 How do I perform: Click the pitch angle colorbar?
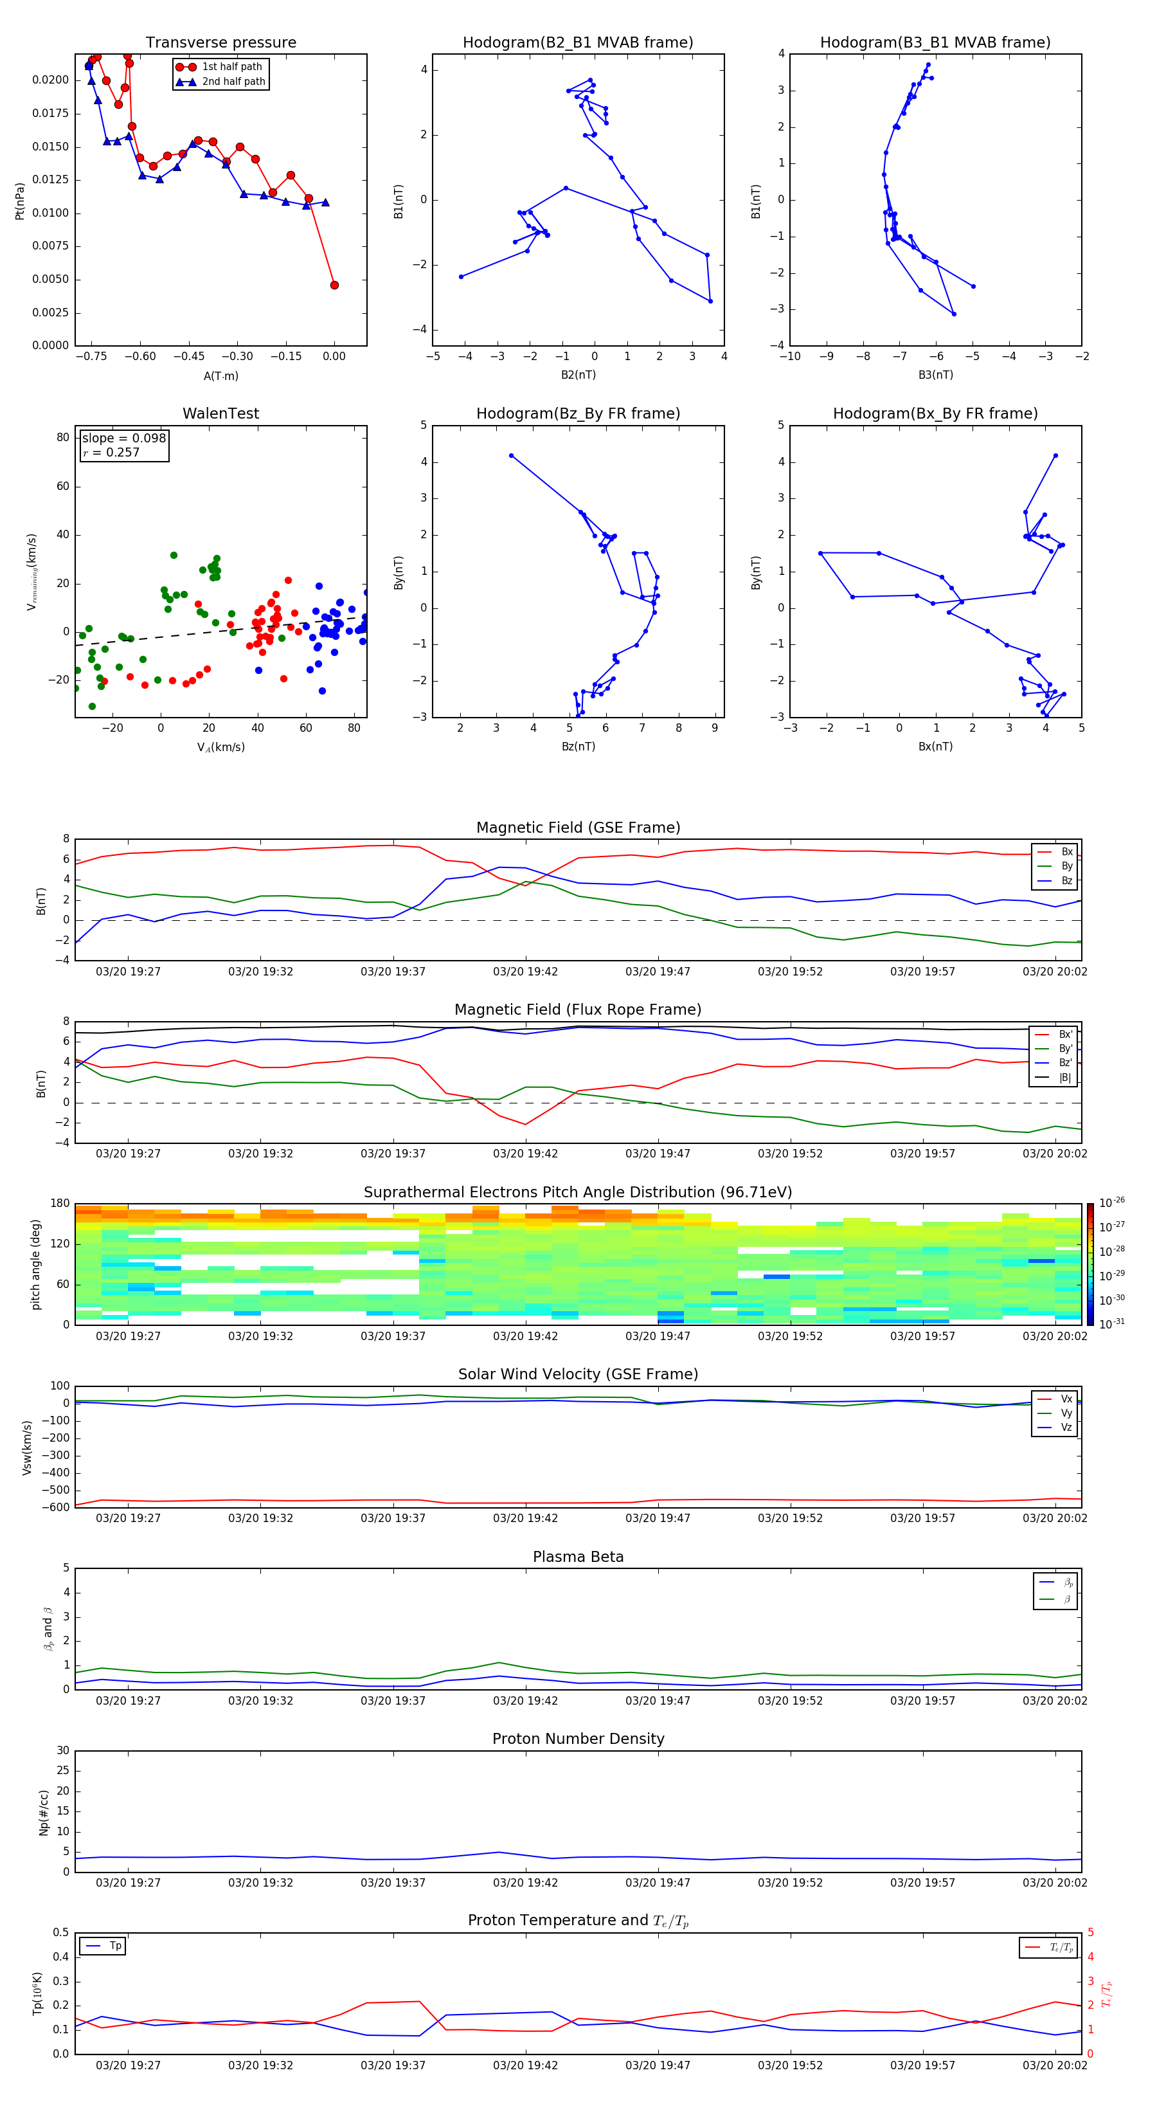tap(1090, 1264)
